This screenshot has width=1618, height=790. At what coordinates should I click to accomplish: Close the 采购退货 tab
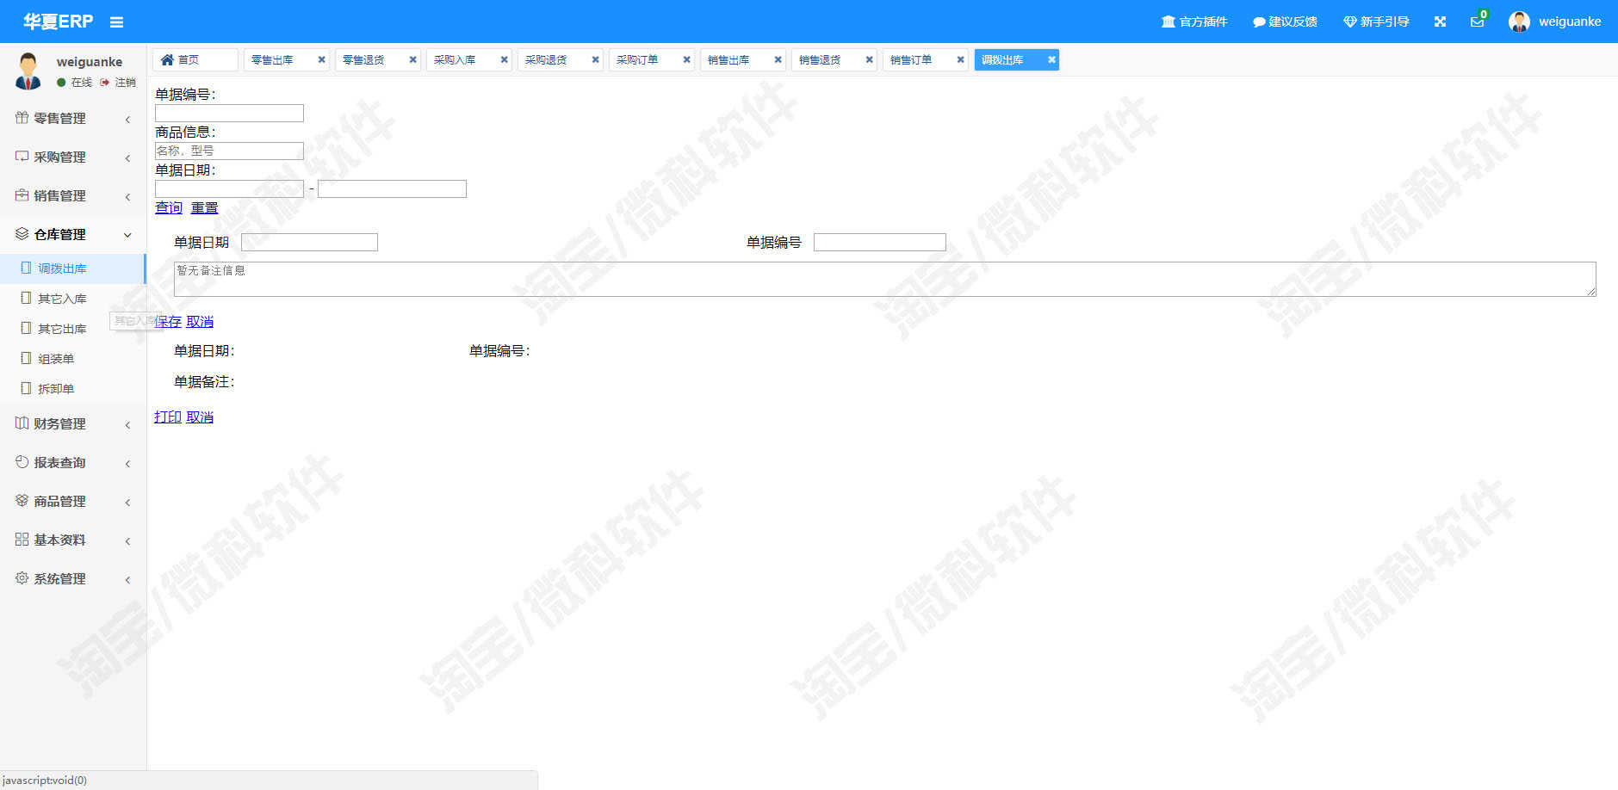tap(595, 60)
